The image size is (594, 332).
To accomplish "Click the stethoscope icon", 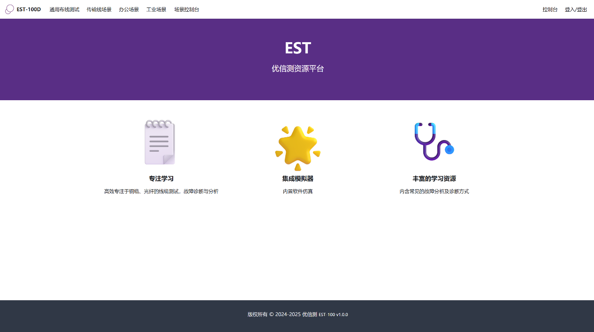I will (434, 142).
